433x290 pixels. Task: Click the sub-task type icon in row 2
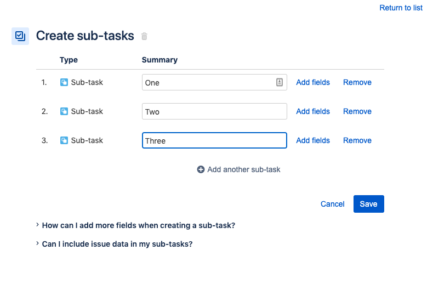pyautogui.click(x=64, y=111)
